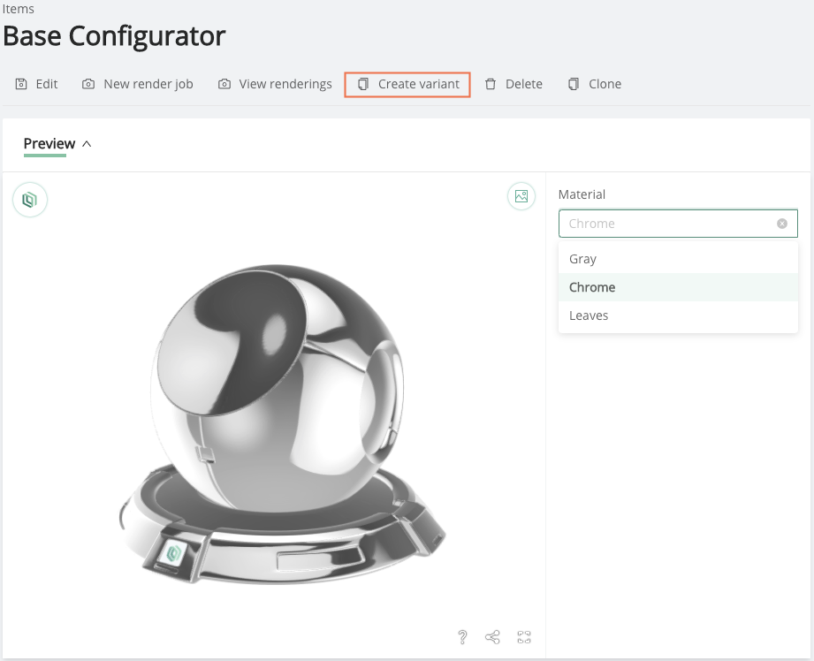Image resolution: width=814 pixels, height=661 pixels.
Task: Choose Chrome in the Material list
Action: [x=678, y=287]
